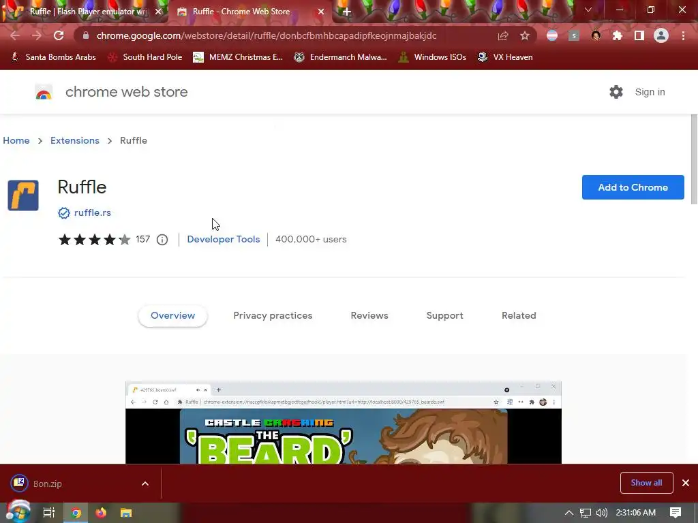The image size is (698, 523).
Task: Open the Support tab
Action: point(444,316)
